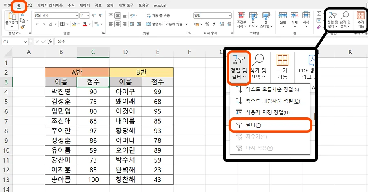Click the decrease indent icon

(132, 24)
